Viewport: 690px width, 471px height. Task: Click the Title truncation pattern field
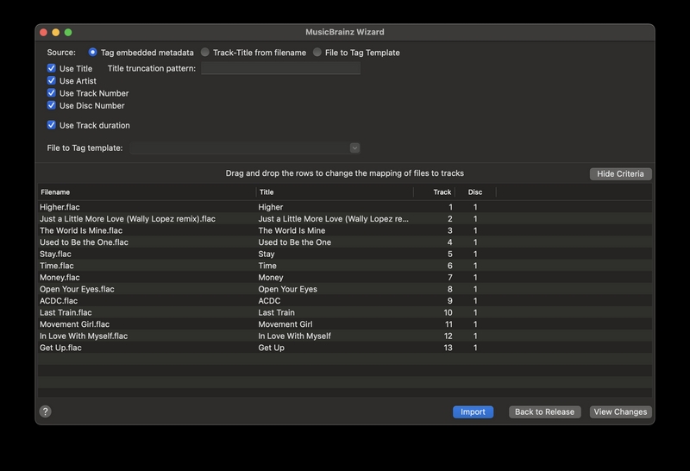point(281,68)
